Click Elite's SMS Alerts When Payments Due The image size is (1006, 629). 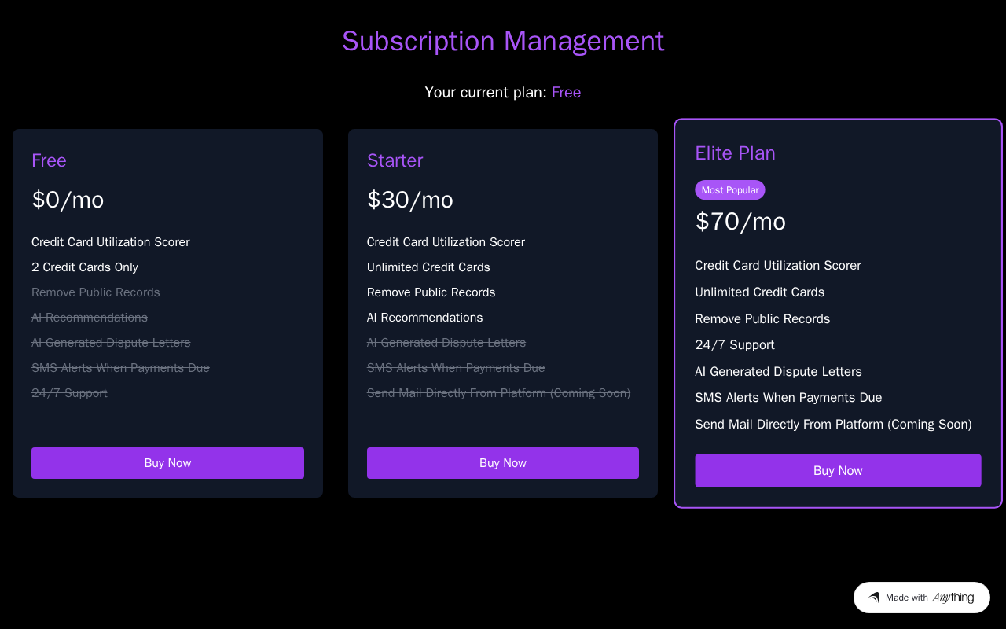(788, 398)
